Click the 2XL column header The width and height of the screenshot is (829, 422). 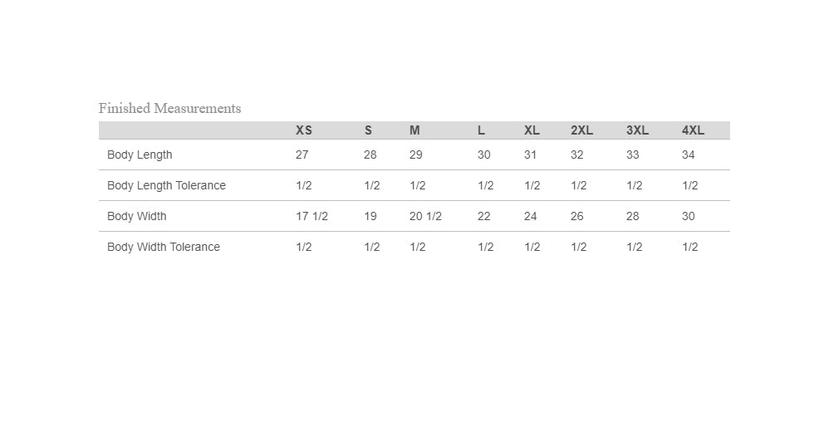(581, 130)
